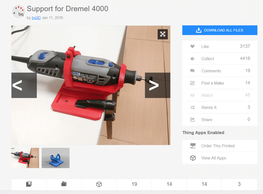Click the date Jan 11, 2016
263x194 pixels.
click(52, 18)
